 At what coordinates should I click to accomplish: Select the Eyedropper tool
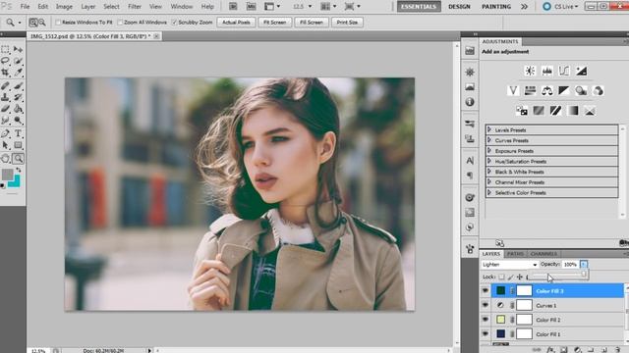click(18, 73)
